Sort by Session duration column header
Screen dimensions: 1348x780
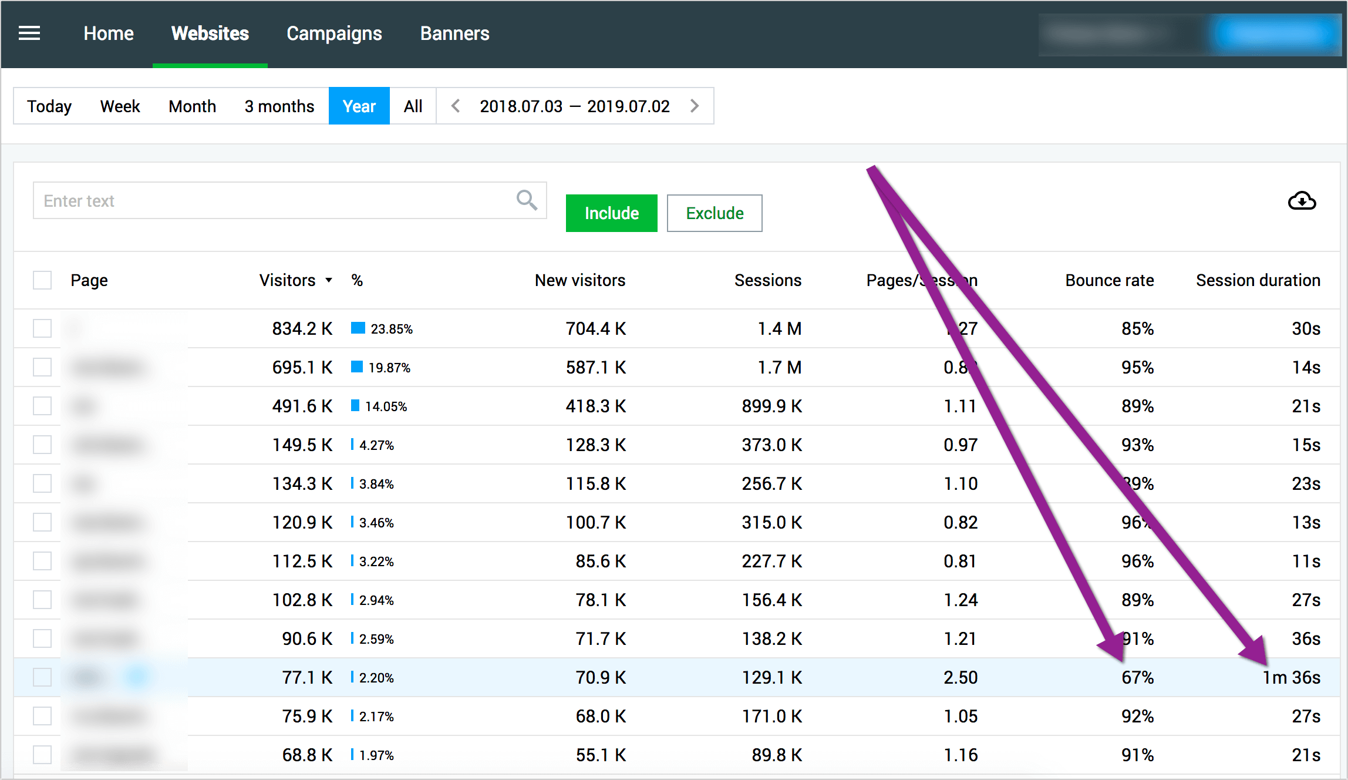point(1258,280)
